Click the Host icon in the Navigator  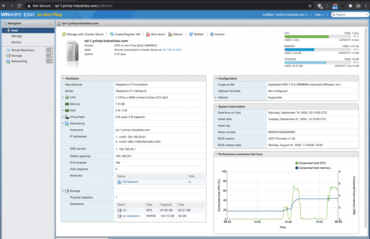pyautogui.click(x=9, y=30)
